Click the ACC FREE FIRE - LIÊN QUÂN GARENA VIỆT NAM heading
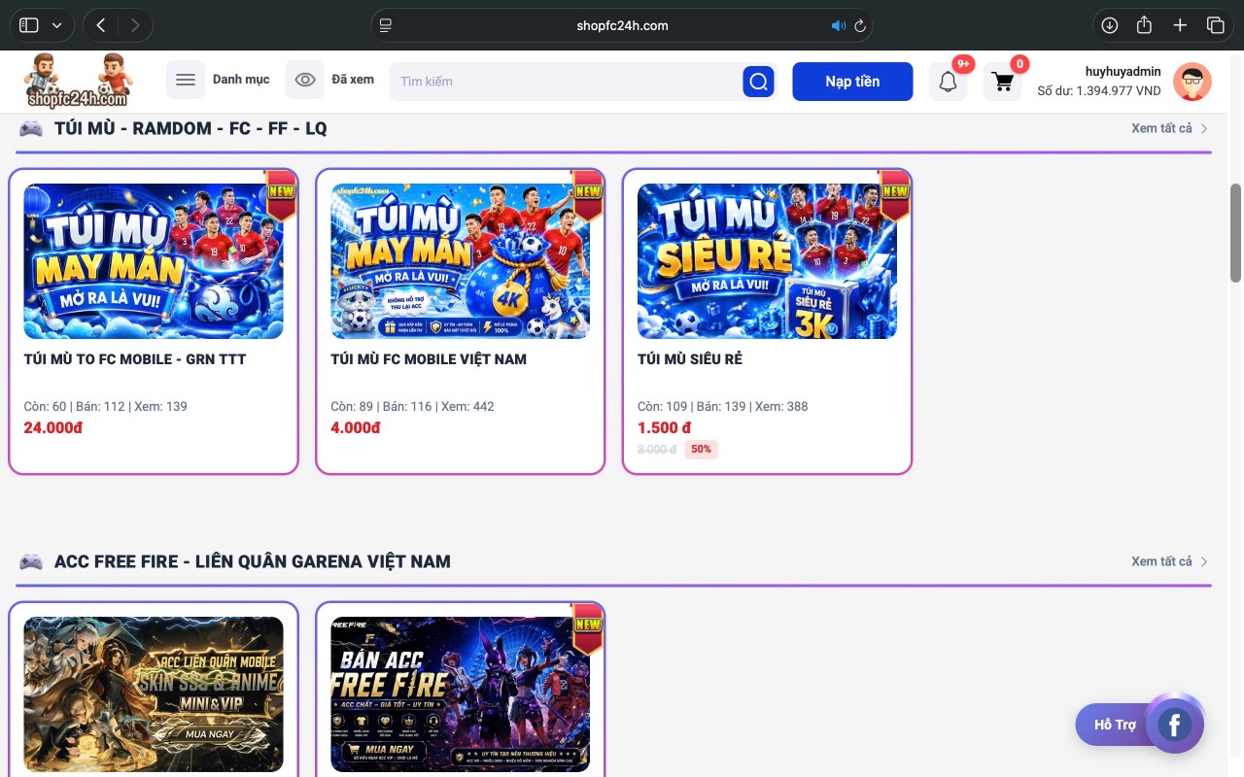Viewport: 1244px width, 777px height. pos(253,561)
